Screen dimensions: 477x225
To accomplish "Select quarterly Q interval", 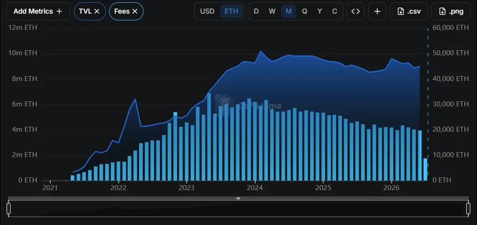I will tap(304, 11).
